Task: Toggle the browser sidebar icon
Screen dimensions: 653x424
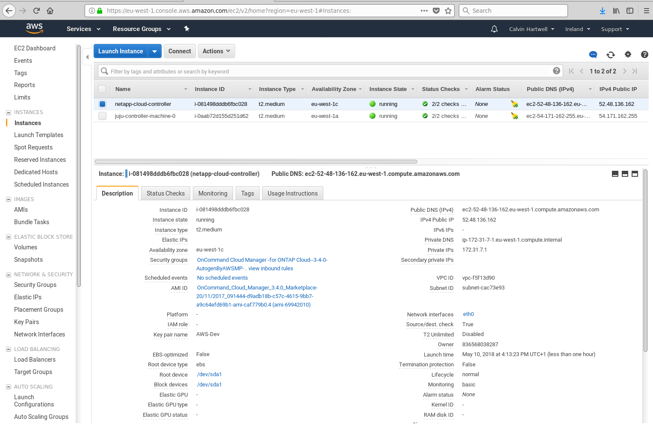Action: pos(630,11)
